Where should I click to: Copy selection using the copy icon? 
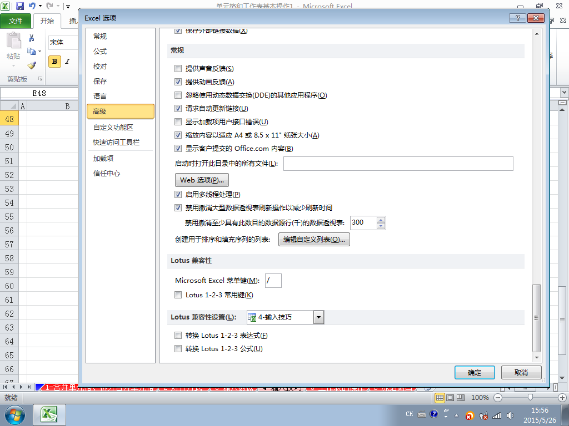pos(32,52)
